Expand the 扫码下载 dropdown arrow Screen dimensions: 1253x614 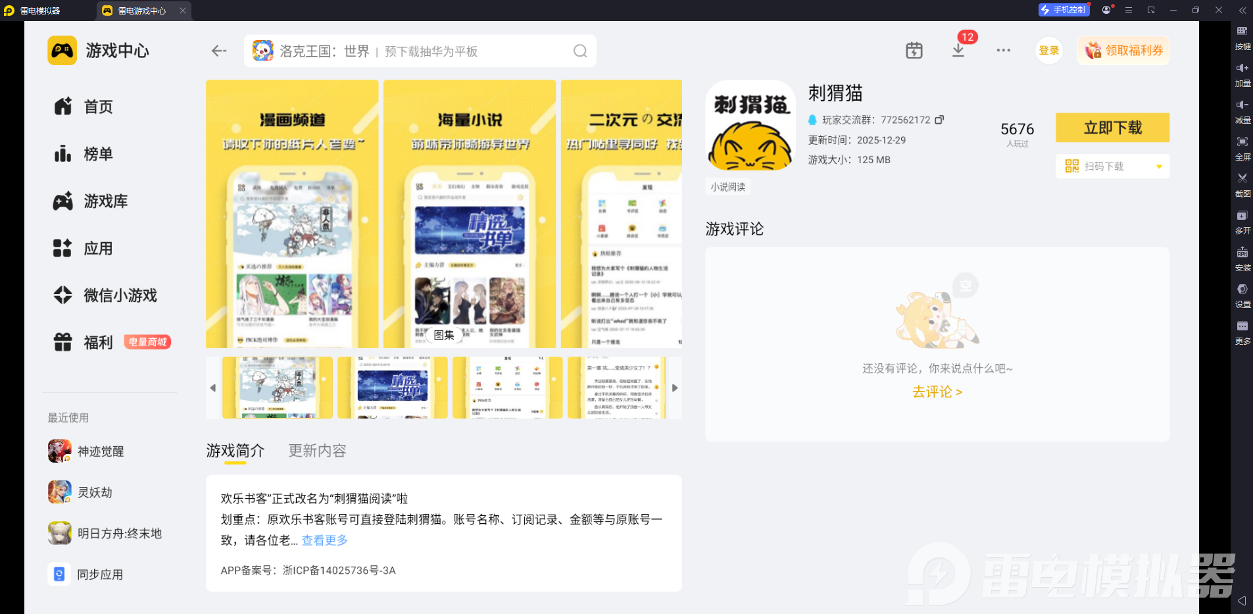(1159, 166)
